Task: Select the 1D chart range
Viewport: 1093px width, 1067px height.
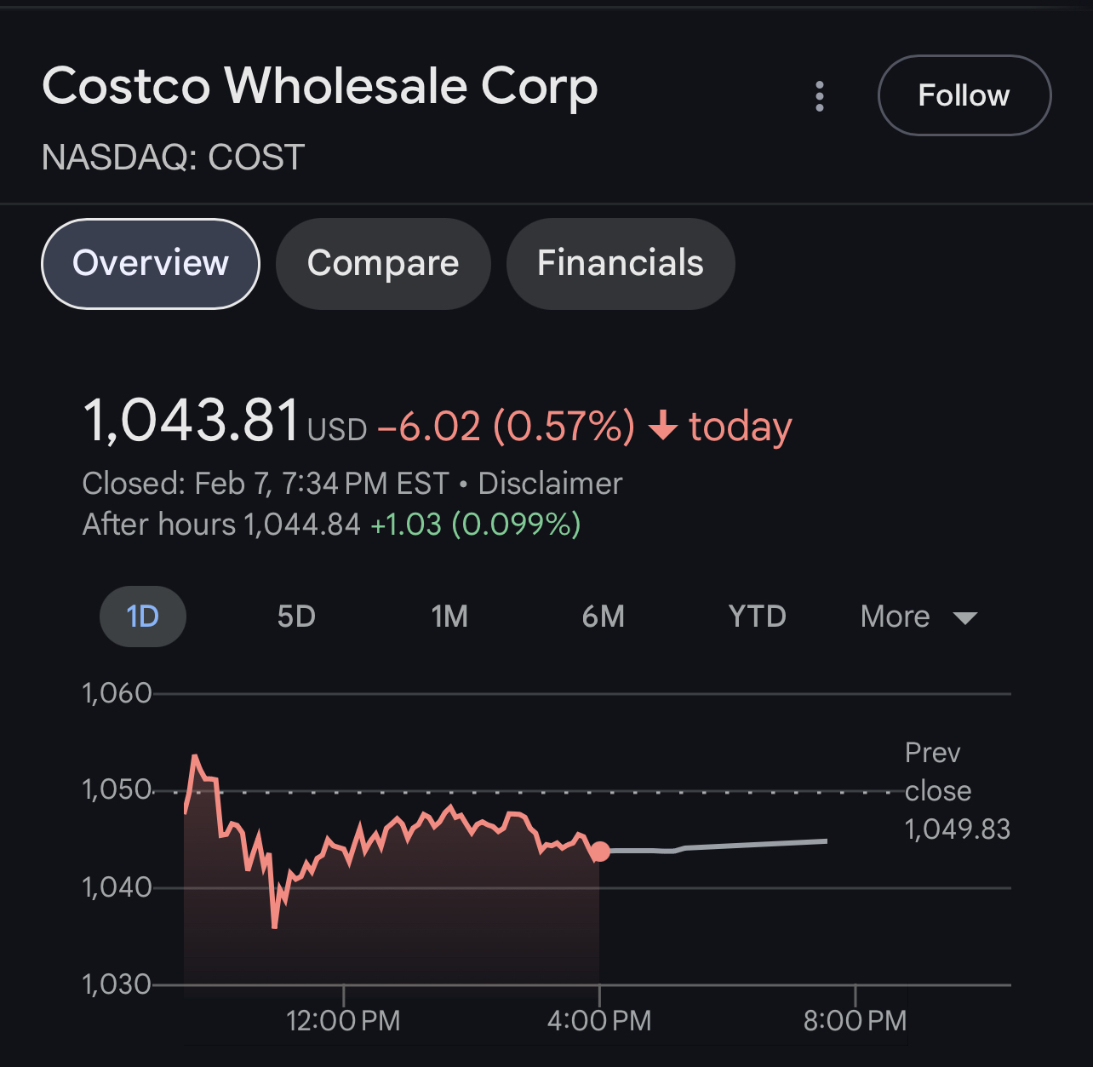Action: point(143,616)
